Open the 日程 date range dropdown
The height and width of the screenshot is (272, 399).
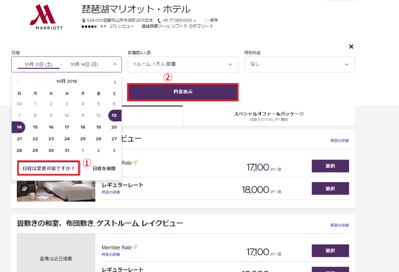67,64
